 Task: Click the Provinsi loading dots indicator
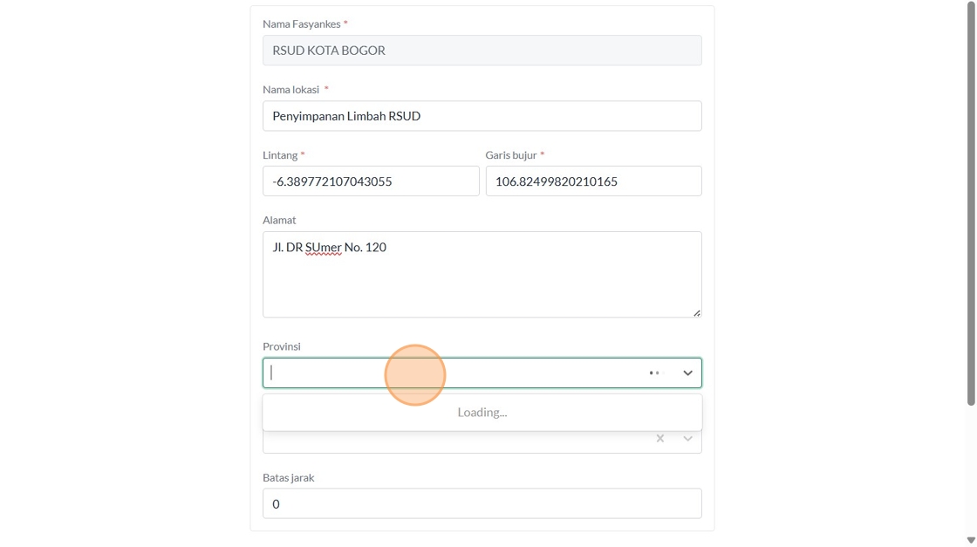click(655, 373)
